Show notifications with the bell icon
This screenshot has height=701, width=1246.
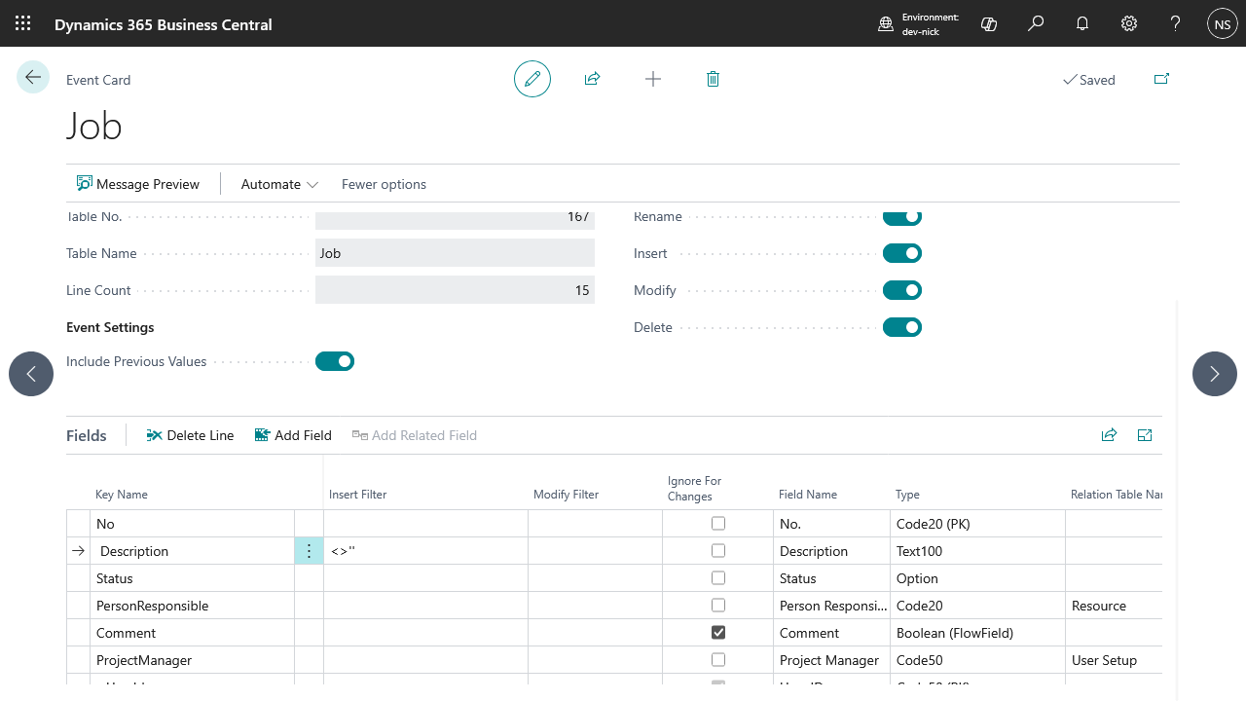point(1082,24)
